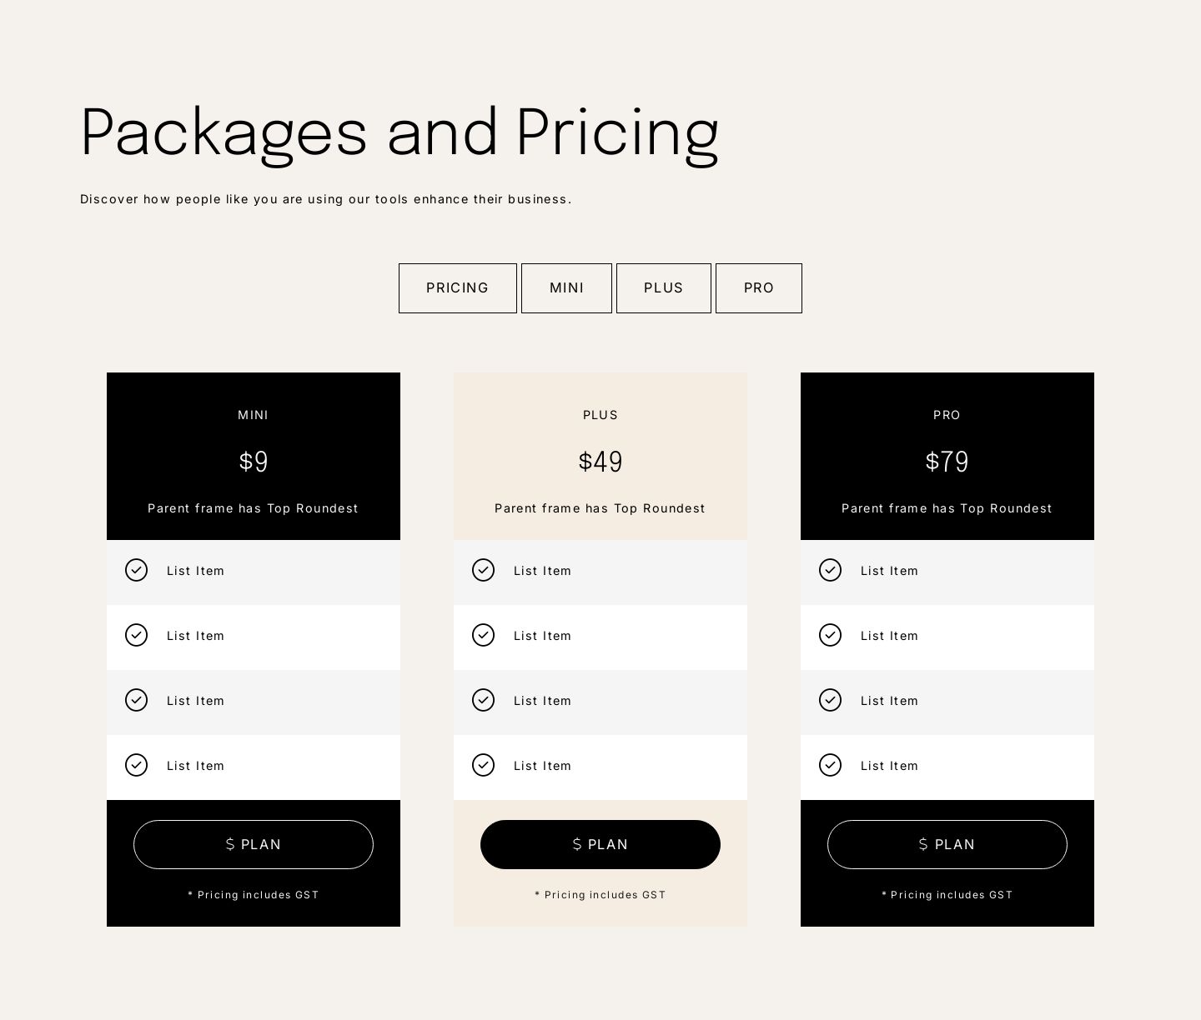The width and height of the screenshot is (1201, 1020).
Task: Click the black $ PLAN button in PLUS card
Action: pyautogui.click(x=600, y=844)
